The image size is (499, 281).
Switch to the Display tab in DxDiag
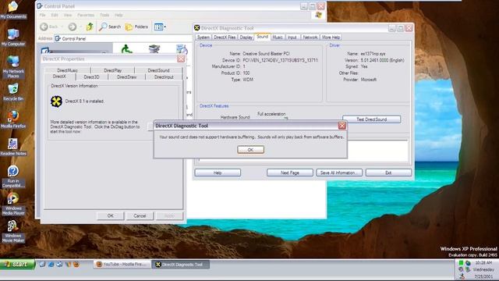click(246, 37)
